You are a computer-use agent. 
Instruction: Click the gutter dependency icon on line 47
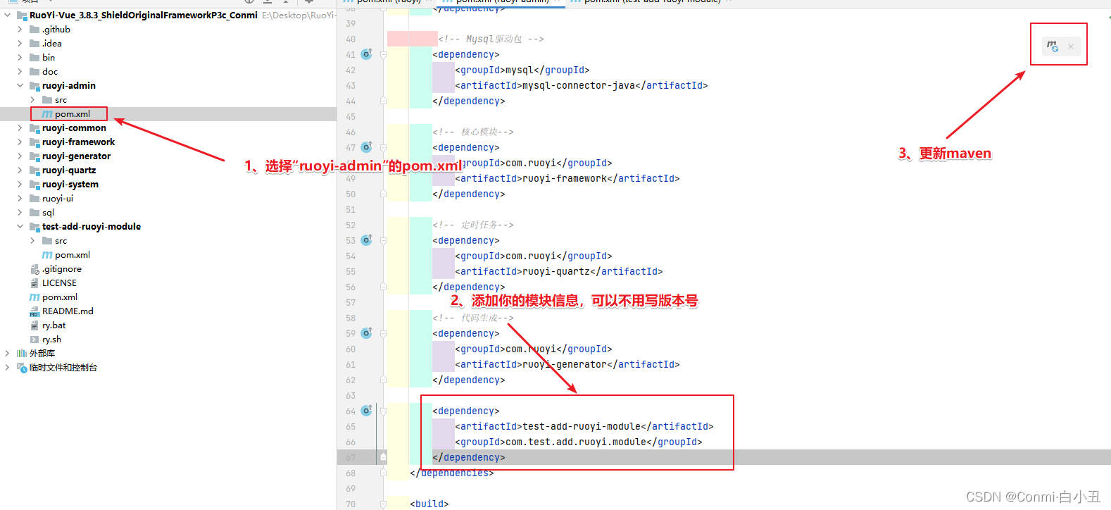(366, 147)
